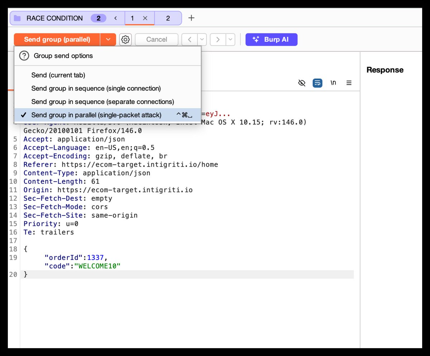Click the Referer header line
Image resolution: width=430 pixels, height=356 pixels.
[x=121, y=164]
